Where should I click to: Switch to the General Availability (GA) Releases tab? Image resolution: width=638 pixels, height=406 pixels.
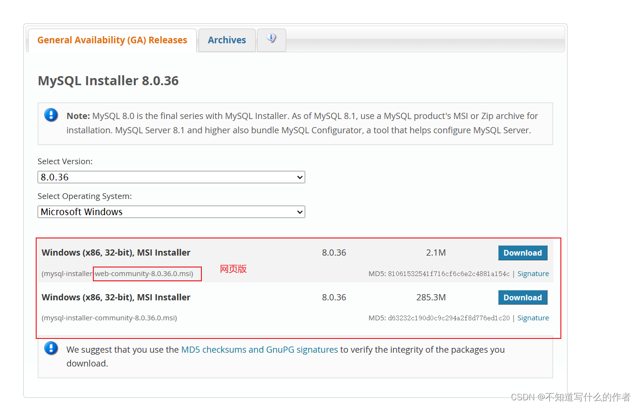[112, 40]
